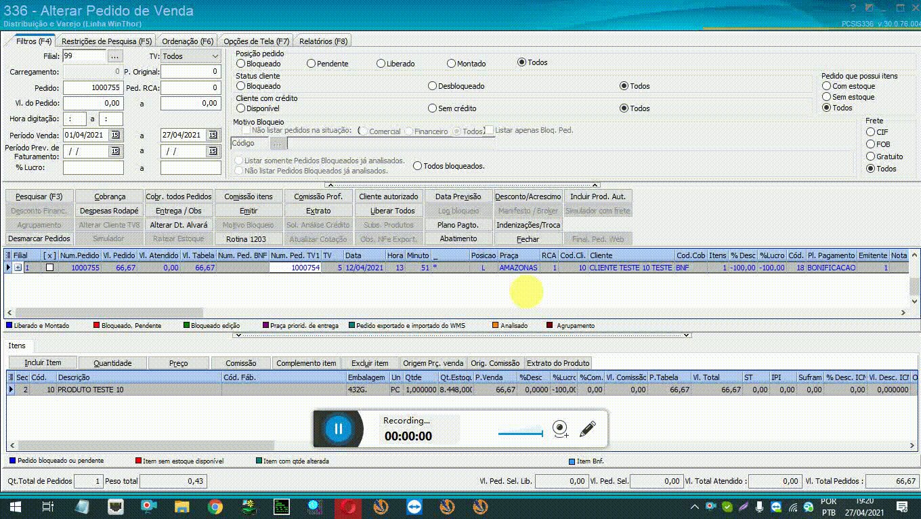This screenshot has height=519, width=921.
Task: Select the FOB Frete option
Action: [871, 144]
